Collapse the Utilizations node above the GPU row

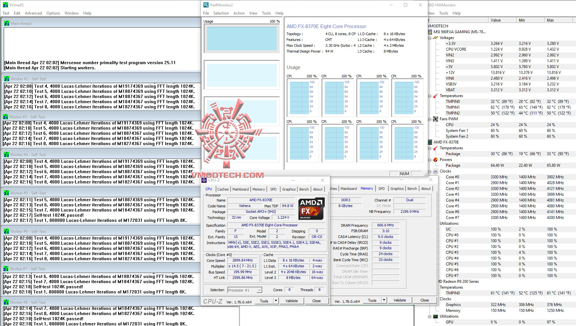[x=430, y=316]
